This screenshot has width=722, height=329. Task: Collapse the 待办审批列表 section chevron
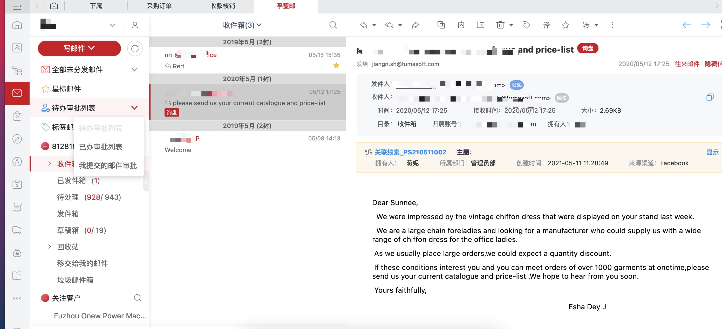(x=134, y=108)
